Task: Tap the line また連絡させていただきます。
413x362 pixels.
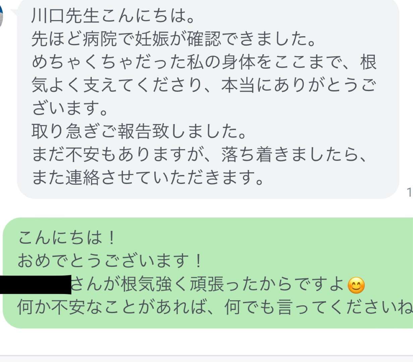Action: click(147, 177)
